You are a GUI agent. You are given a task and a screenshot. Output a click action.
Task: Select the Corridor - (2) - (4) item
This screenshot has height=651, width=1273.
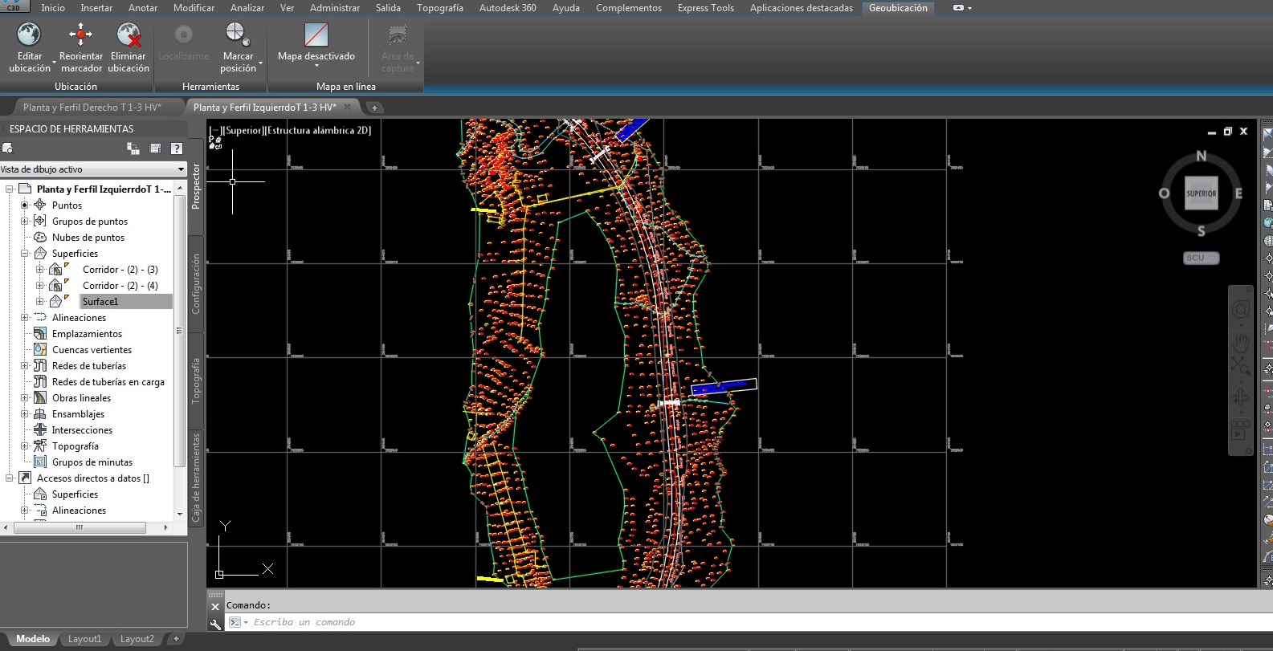[x=120, y=286]
